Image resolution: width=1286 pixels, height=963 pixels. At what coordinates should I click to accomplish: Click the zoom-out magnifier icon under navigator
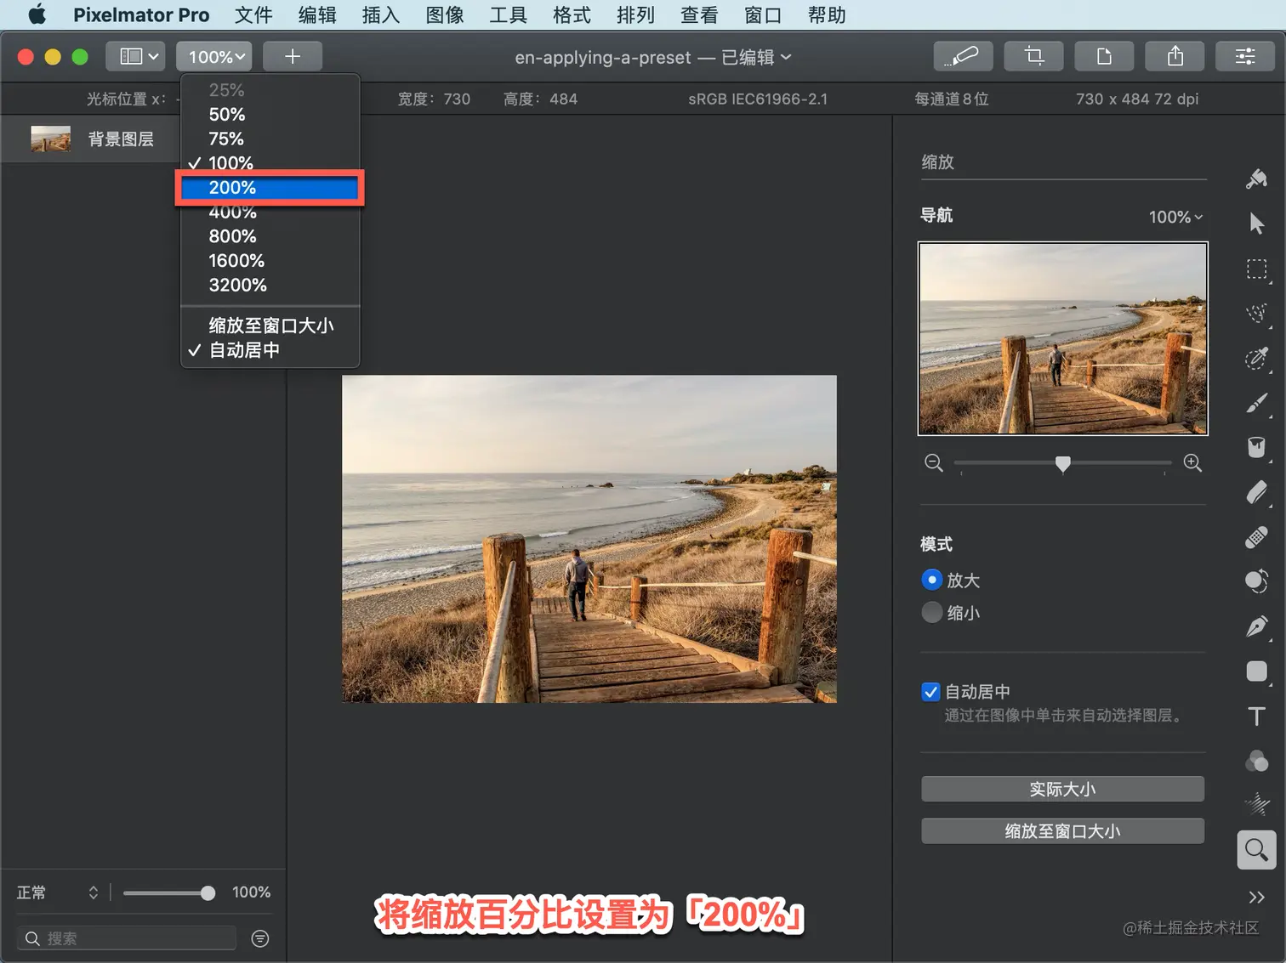(x=933, y=463)
